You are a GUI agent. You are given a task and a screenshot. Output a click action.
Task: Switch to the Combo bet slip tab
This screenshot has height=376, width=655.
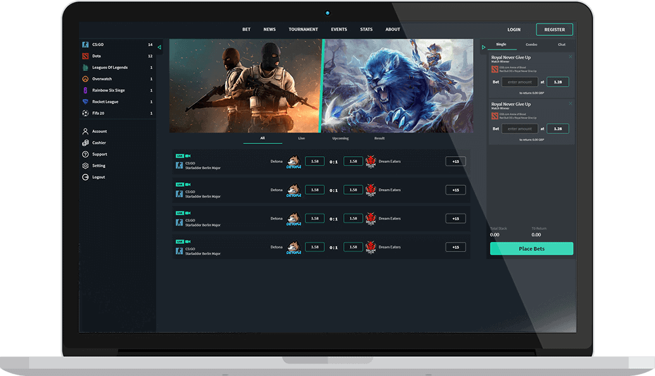coord(531,45)
